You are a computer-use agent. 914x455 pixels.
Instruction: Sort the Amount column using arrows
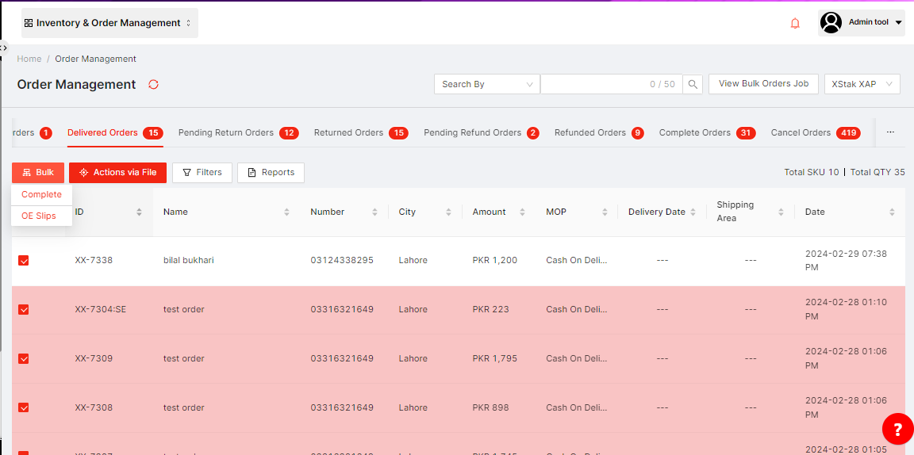click(522, 212)
